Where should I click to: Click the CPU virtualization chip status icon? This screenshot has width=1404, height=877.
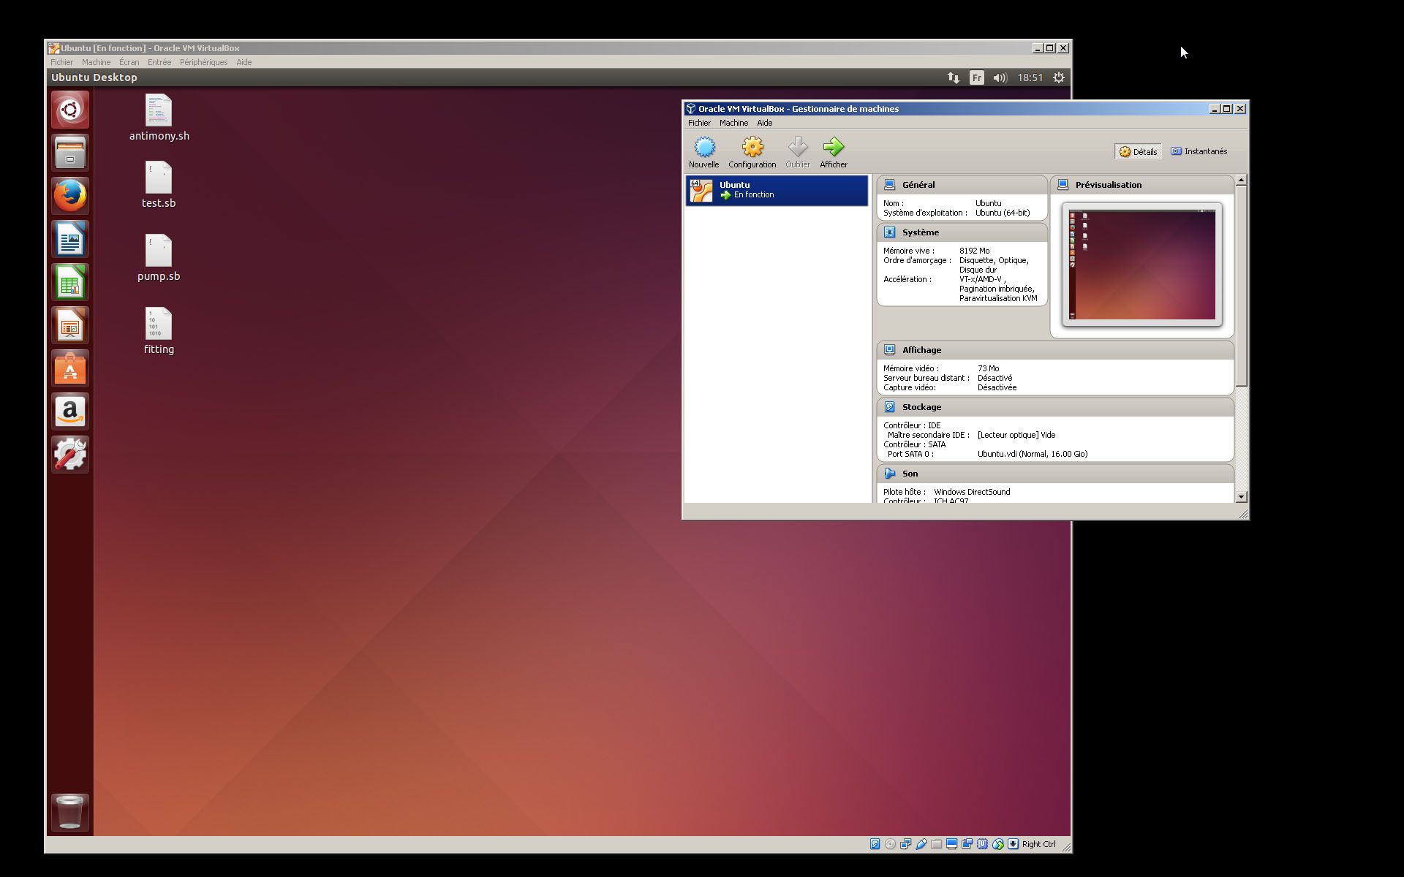tap(983, 844)
